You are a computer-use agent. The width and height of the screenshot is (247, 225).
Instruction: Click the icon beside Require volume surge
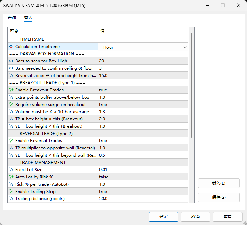click(11, 105)
